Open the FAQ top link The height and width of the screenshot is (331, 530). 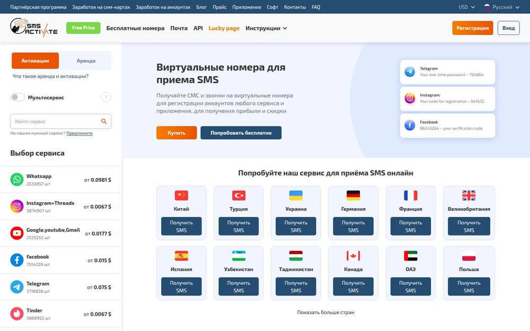[x=316, y=7]
